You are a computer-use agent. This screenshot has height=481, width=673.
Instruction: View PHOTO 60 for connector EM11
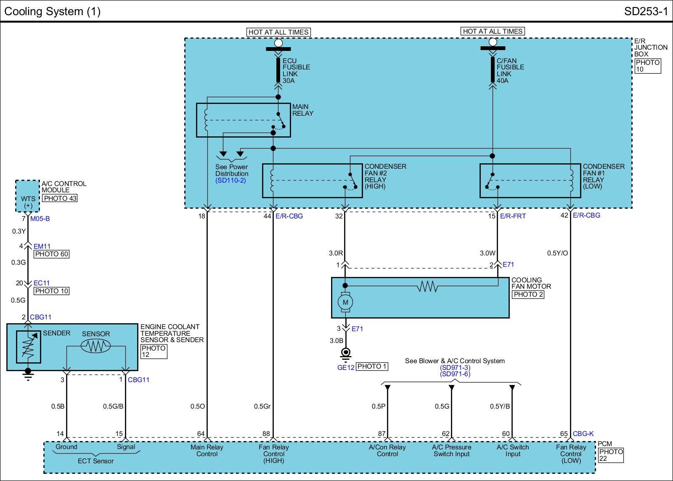51,254
